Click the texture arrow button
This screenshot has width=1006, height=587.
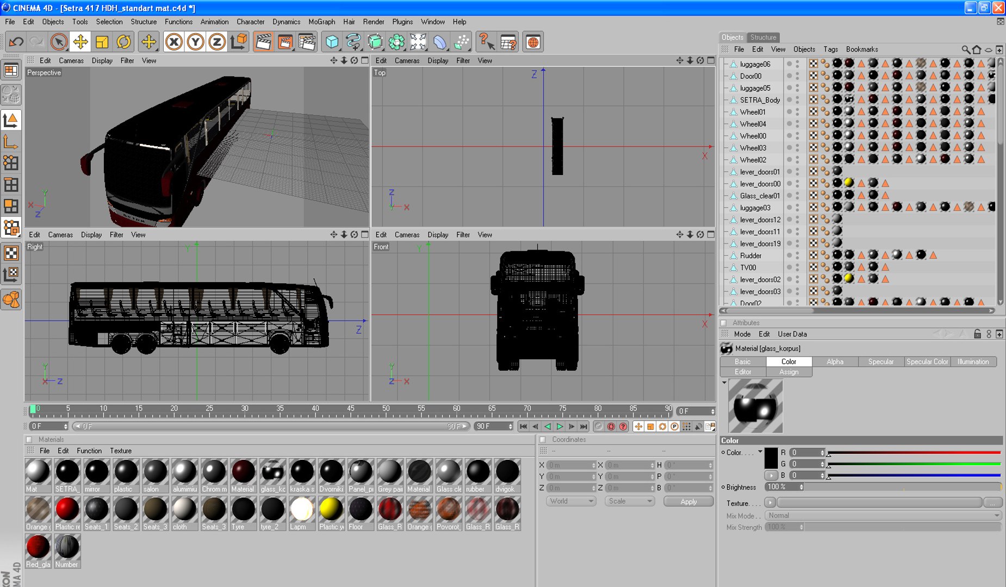[x=770, y=503]
